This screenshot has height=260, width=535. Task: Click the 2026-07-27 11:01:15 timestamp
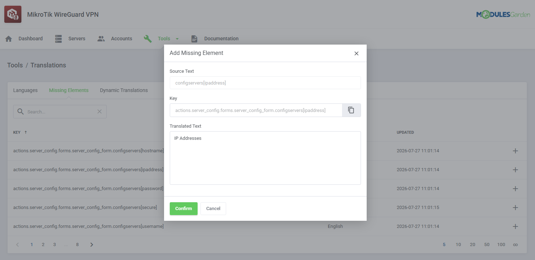point(418,208)
